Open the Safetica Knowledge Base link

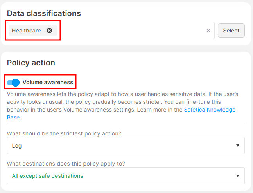point(210,110)
